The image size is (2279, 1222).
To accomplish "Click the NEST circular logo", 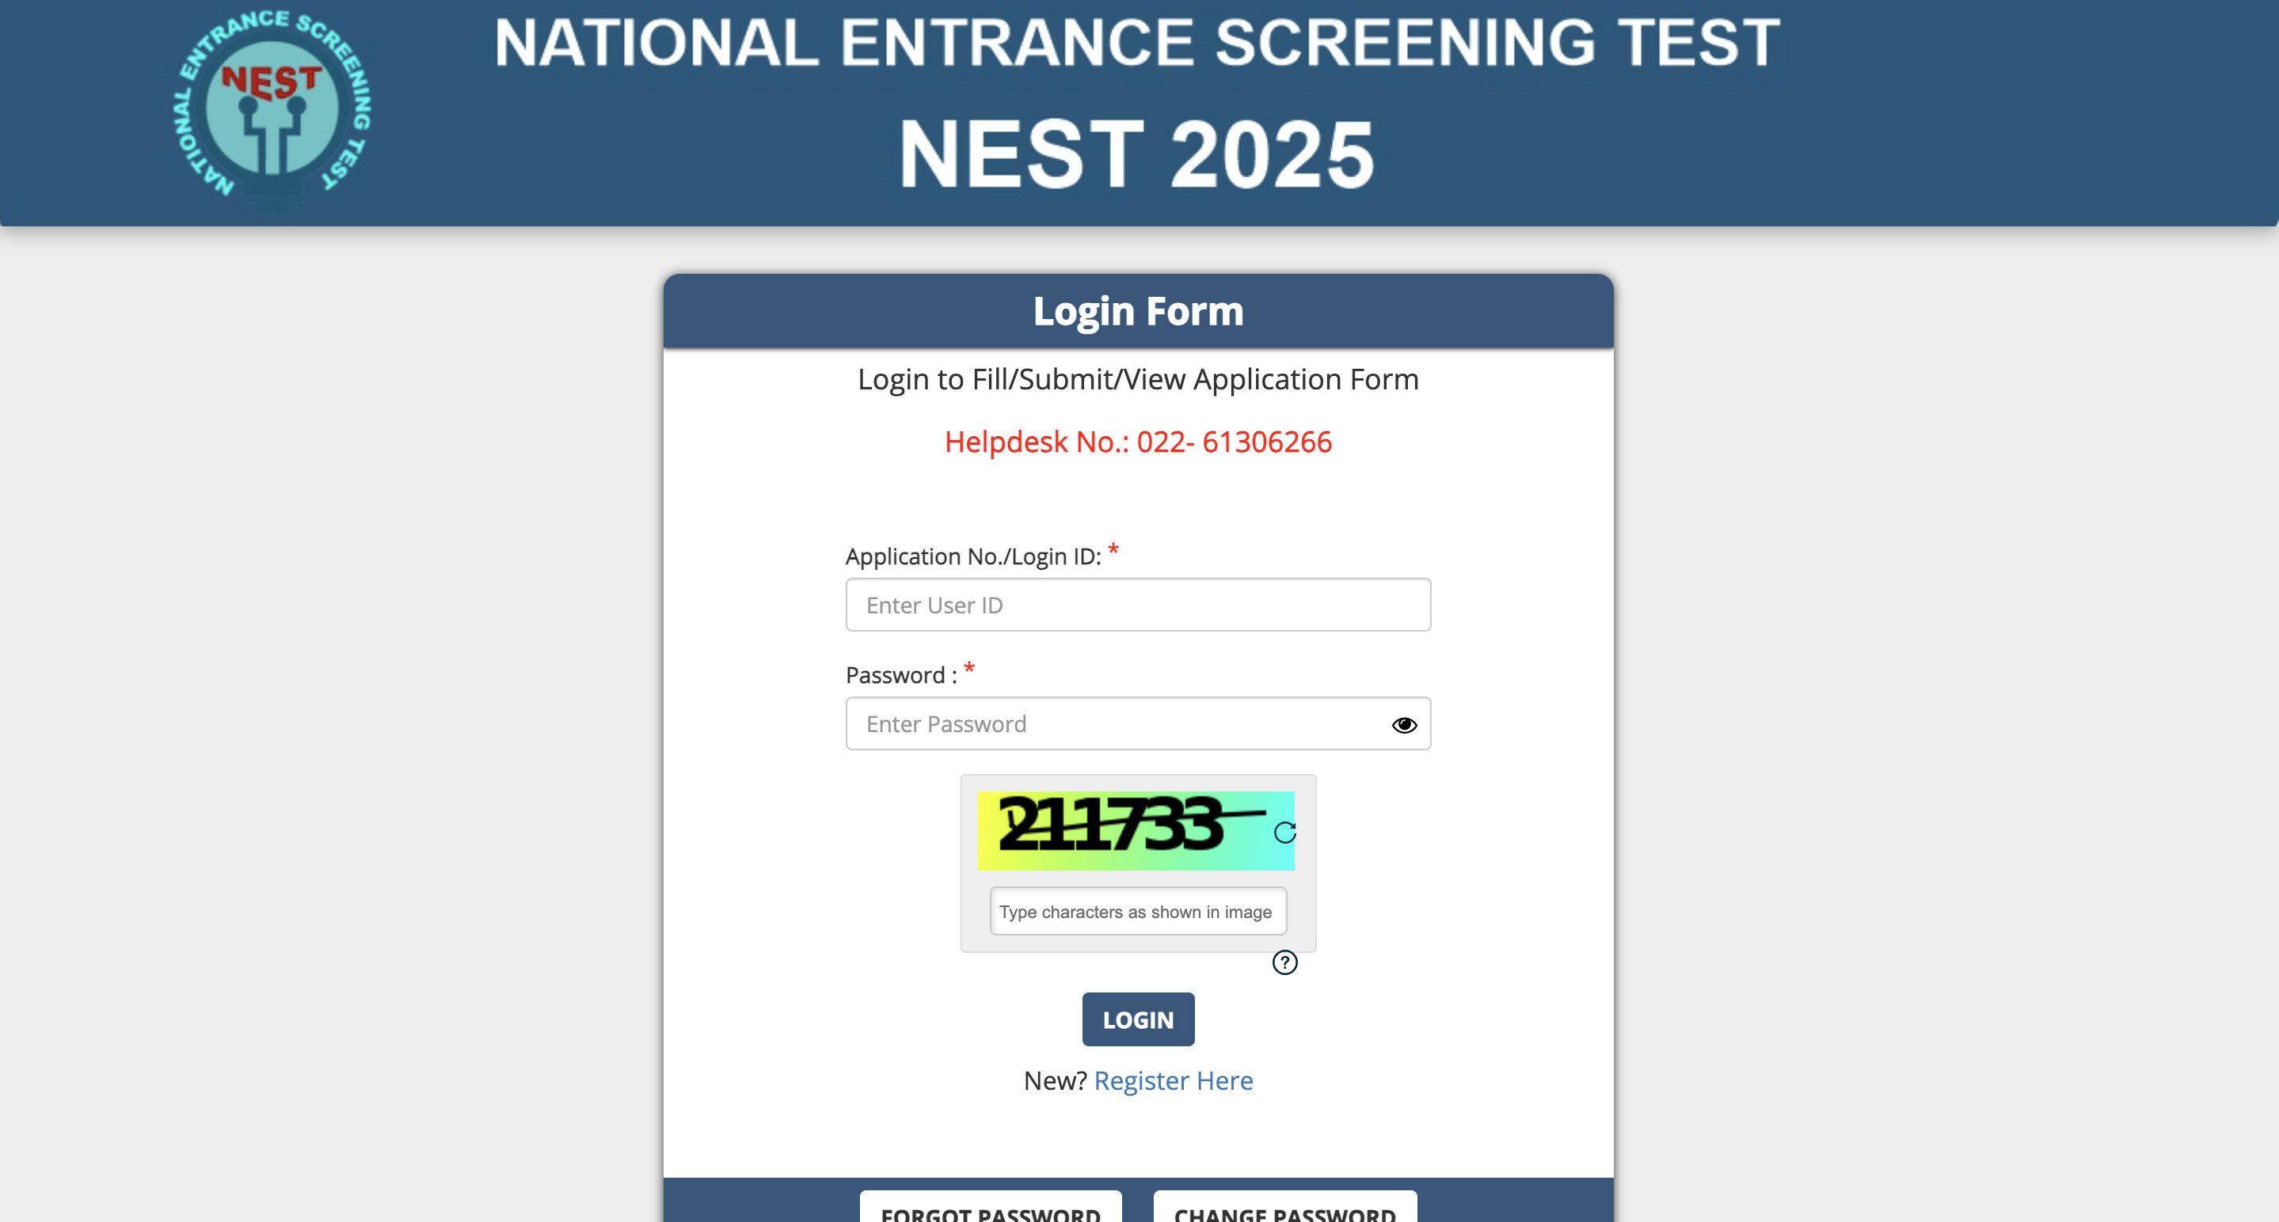I will click(272, 106).
